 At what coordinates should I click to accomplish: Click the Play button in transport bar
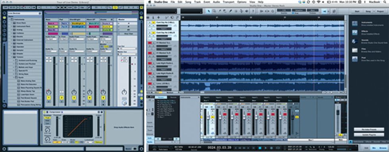(x=266, y=148)
